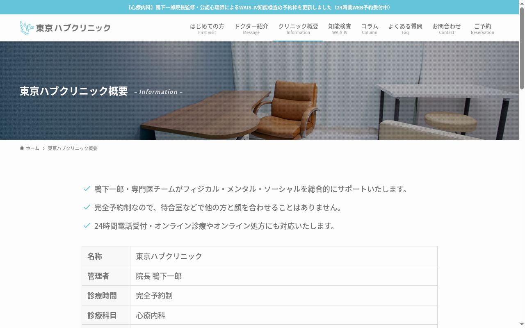Select the クリニック概要 Information tab
This screenshot has height=328, width=525.
click(298, 28)
